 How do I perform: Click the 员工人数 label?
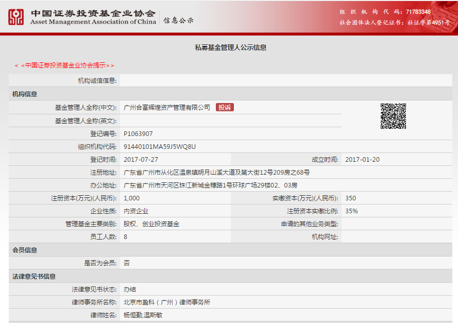(x=104, y=236)
